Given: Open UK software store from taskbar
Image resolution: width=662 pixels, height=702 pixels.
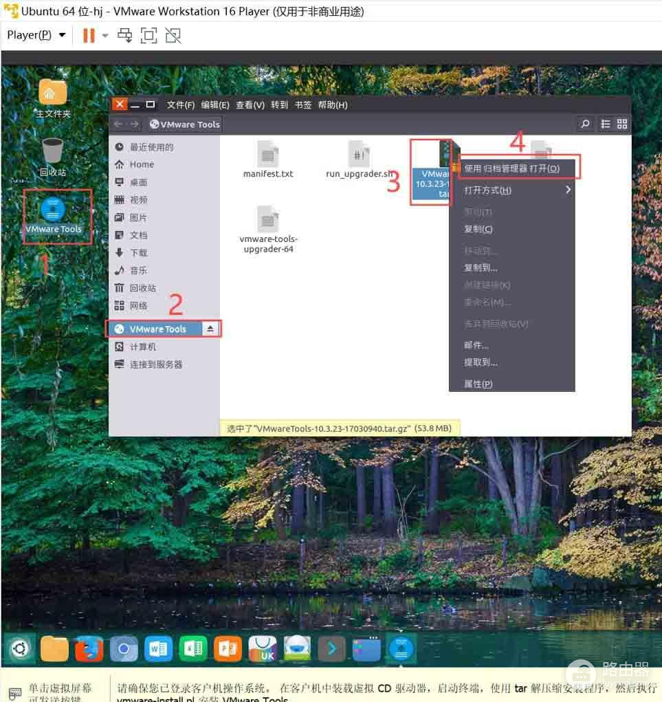Looking at the screenshot, I should click(263, 648).
